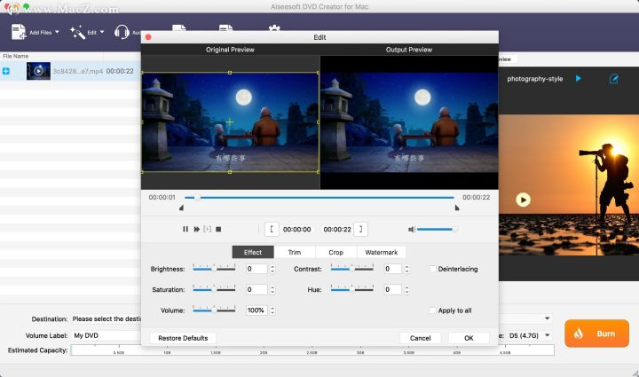
Task: Open the Destination dropdown arrow
Action: (x=548, y=318)
